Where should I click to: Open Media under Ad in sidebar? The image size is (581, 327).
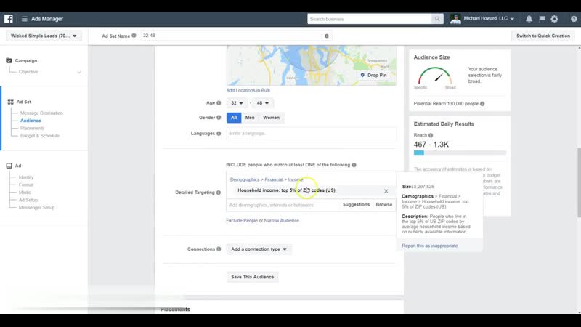point(25,193)
